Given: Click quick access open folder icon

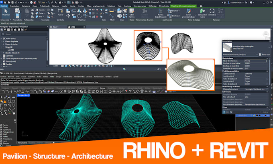Looking at the screenshot, I should pos(9,2).
